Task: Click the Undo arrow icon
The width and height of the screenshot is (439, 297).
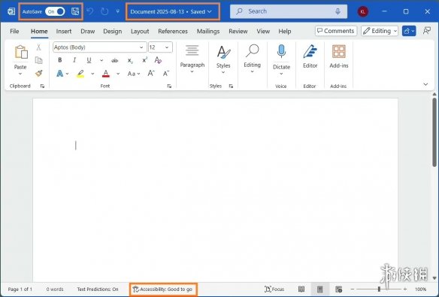Action: 90,11
